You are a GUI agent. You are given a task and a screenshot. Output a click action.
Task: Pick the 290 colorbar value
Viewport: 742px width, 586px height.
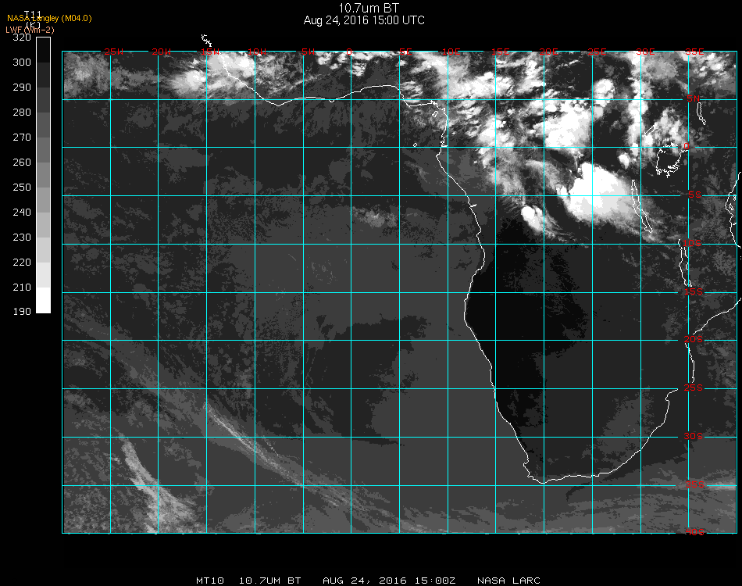(22, 87)
